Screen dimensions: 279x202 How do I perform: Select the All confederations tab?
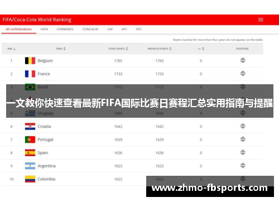pos(18,29)
